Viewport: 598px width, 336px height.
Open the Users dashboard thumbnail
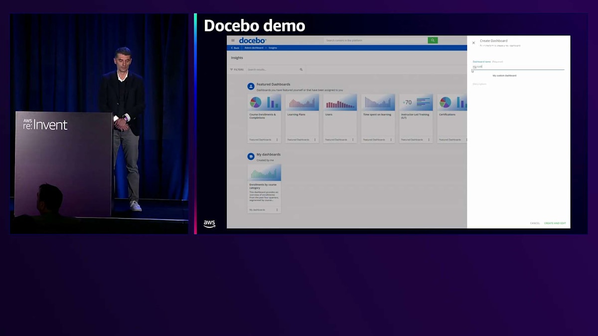[340, 103]
